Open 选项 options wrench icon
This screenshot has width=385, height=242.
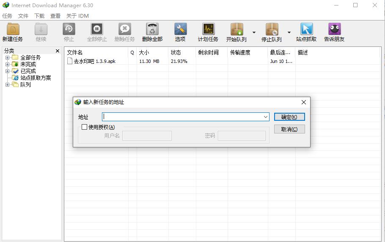pyautogui.click(x=180, y=29)
